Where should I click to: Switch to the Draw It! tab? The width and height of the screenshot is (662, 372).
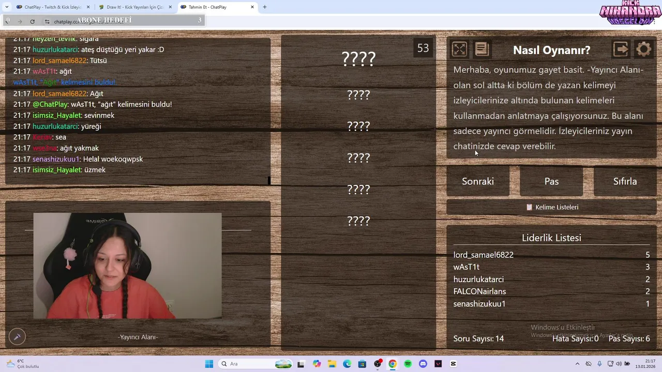click(136, 7)
